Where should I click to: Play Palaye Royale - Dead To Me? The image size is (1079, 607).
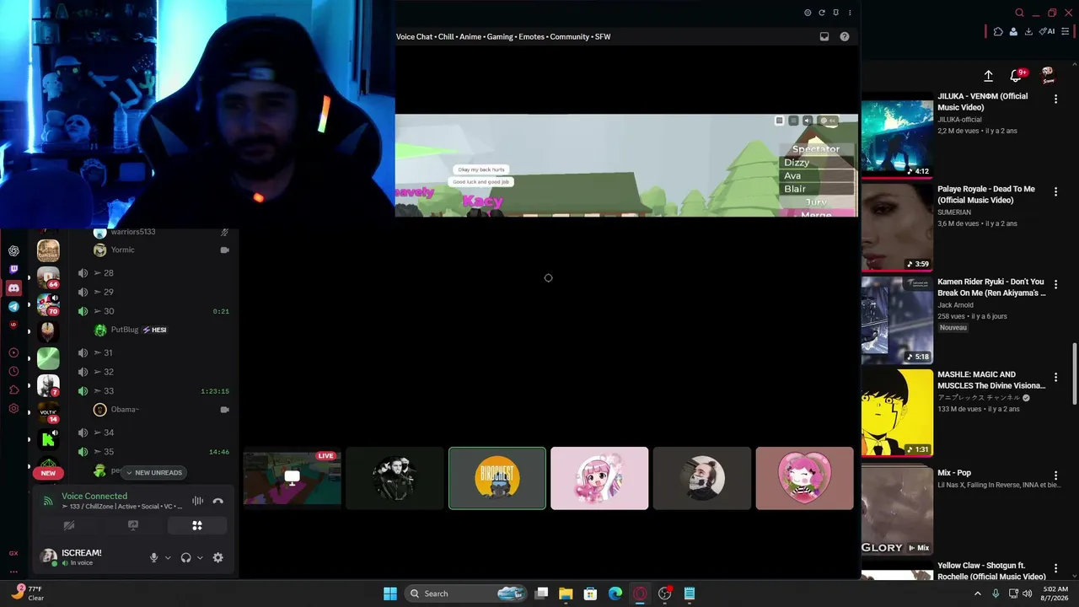point(897,228)
